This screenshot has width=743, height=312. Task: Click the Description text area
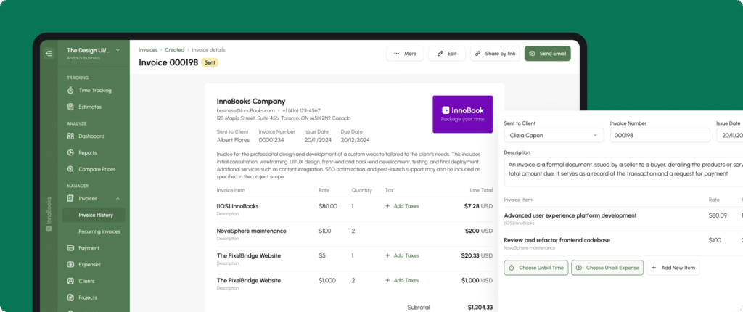click(x=623, y=172)
